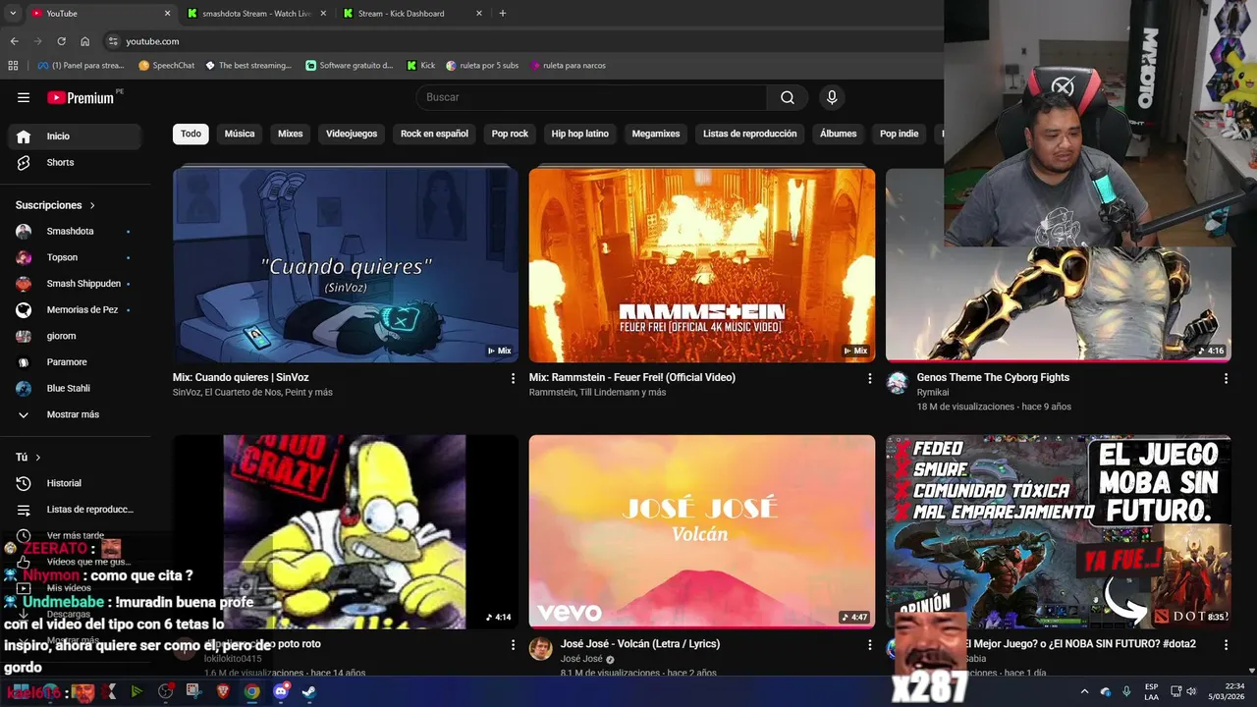Open the SpeechChat bookmark
Viewport: 1257px width, 707px height.
[x=167, y=66]
